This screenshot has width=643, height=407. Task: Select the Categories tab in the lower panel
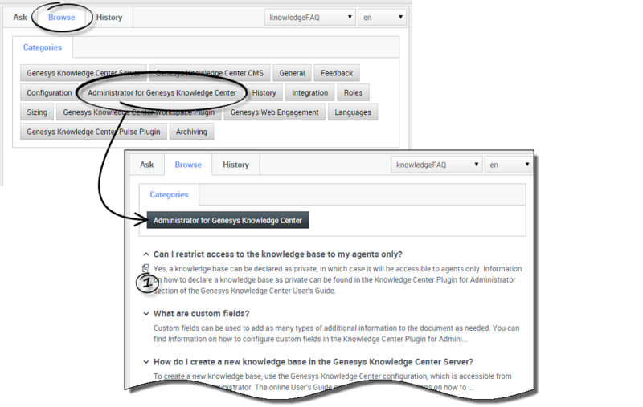(x=169, y=194)
